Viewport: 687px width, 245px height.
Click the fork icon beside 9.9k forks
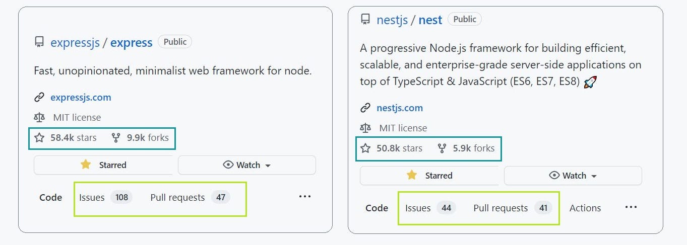[116, 137]
